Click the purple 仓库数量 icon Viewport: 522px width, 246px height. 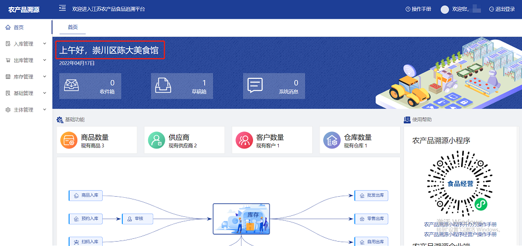coord(332,140)
